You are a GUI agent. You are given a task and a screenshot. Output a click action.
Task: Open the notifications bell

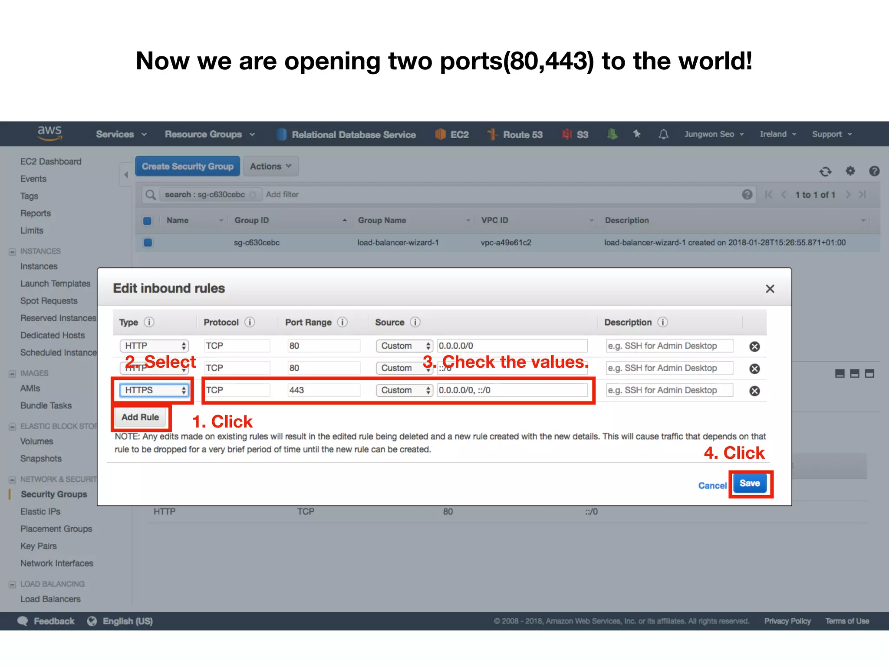click(x=663, y=134)
